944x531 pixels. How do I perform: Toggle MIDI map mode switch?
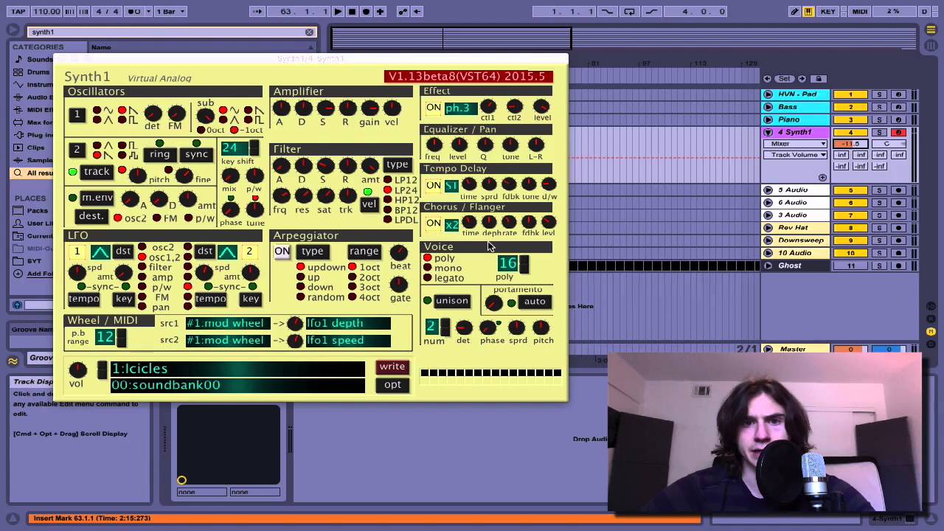point(859,11)
